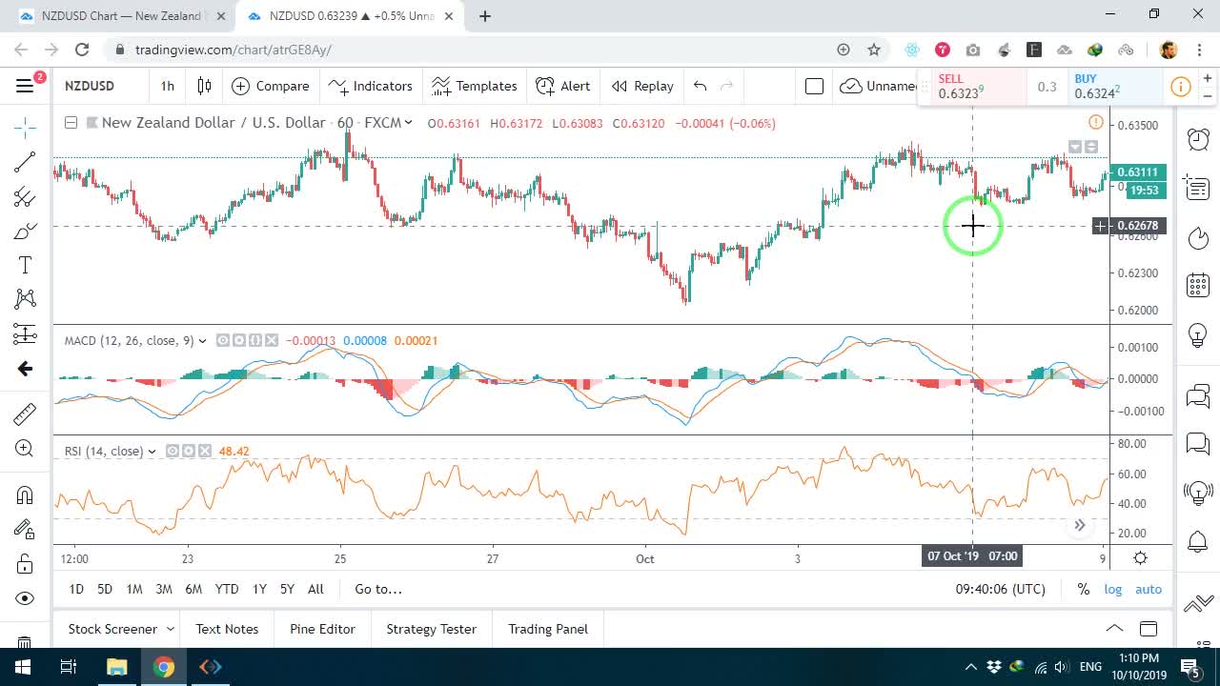Viewport: 1220px width, 686px height.
Task: Click the BUY 0.6324 button
Action: 1115,87
